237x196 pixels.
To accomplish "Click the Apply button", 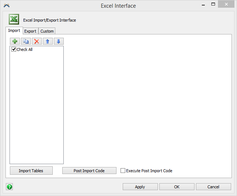I will pyautogui.click(x=140, y=187).
